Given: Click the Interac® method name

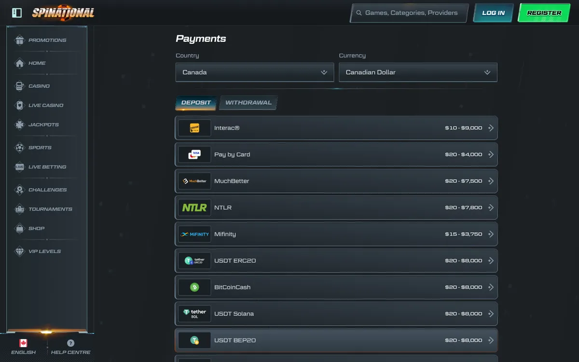Looking at the screenshot, I should [227, 128].
